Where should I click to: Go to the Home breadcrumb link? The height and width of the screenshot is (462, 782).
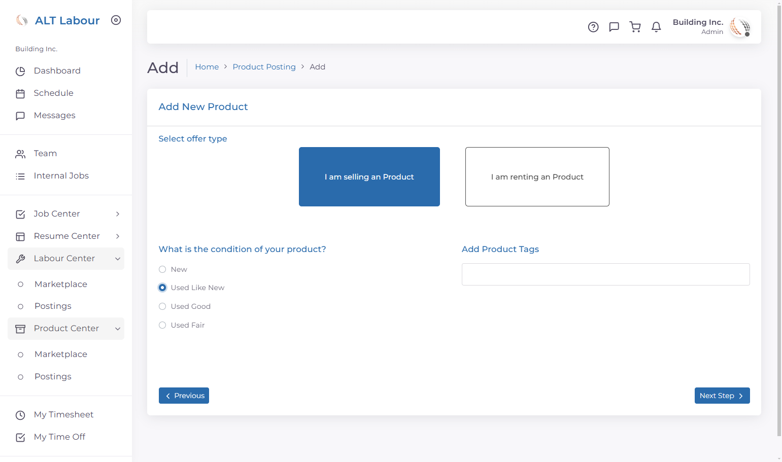pyautogui.click(x=207, y=67)
